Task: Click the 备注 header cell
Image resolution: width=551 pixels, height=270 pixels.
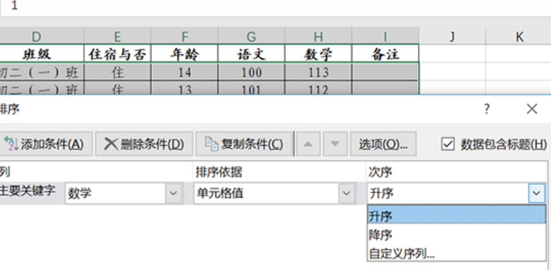Action: click(385, 53)
